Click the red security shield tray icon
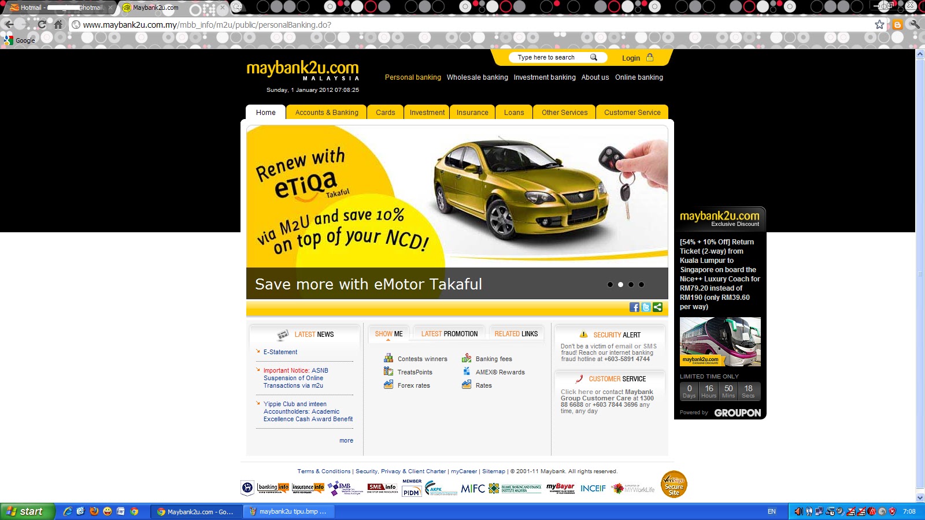925x520 pixels. pos(892,511)
